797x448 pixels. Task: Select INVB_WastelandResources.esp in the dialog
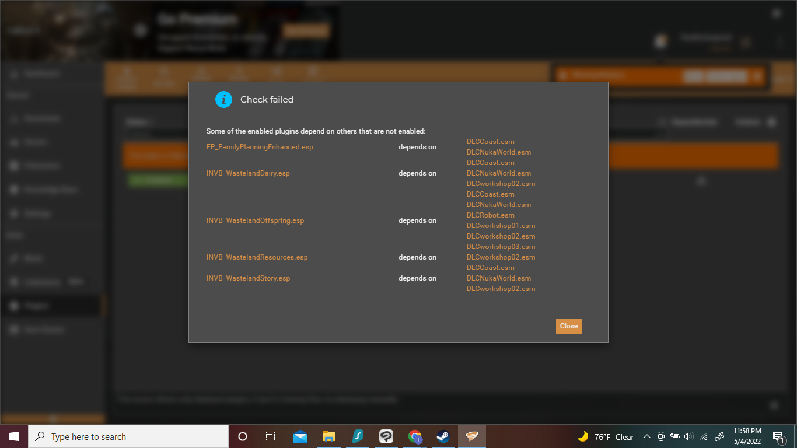(257, 257)
